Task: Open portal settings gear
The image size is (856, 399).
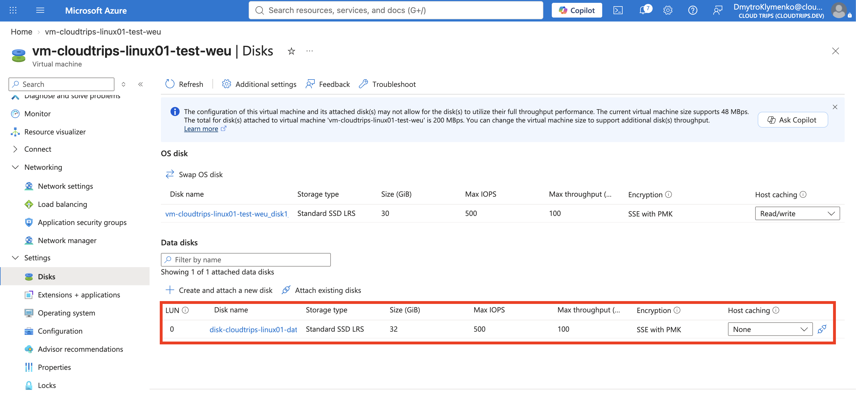Action: pos(668,10)
